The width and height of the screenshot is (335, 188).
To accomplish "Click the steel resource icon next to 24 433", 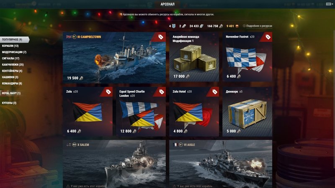I will coord(201,26).
